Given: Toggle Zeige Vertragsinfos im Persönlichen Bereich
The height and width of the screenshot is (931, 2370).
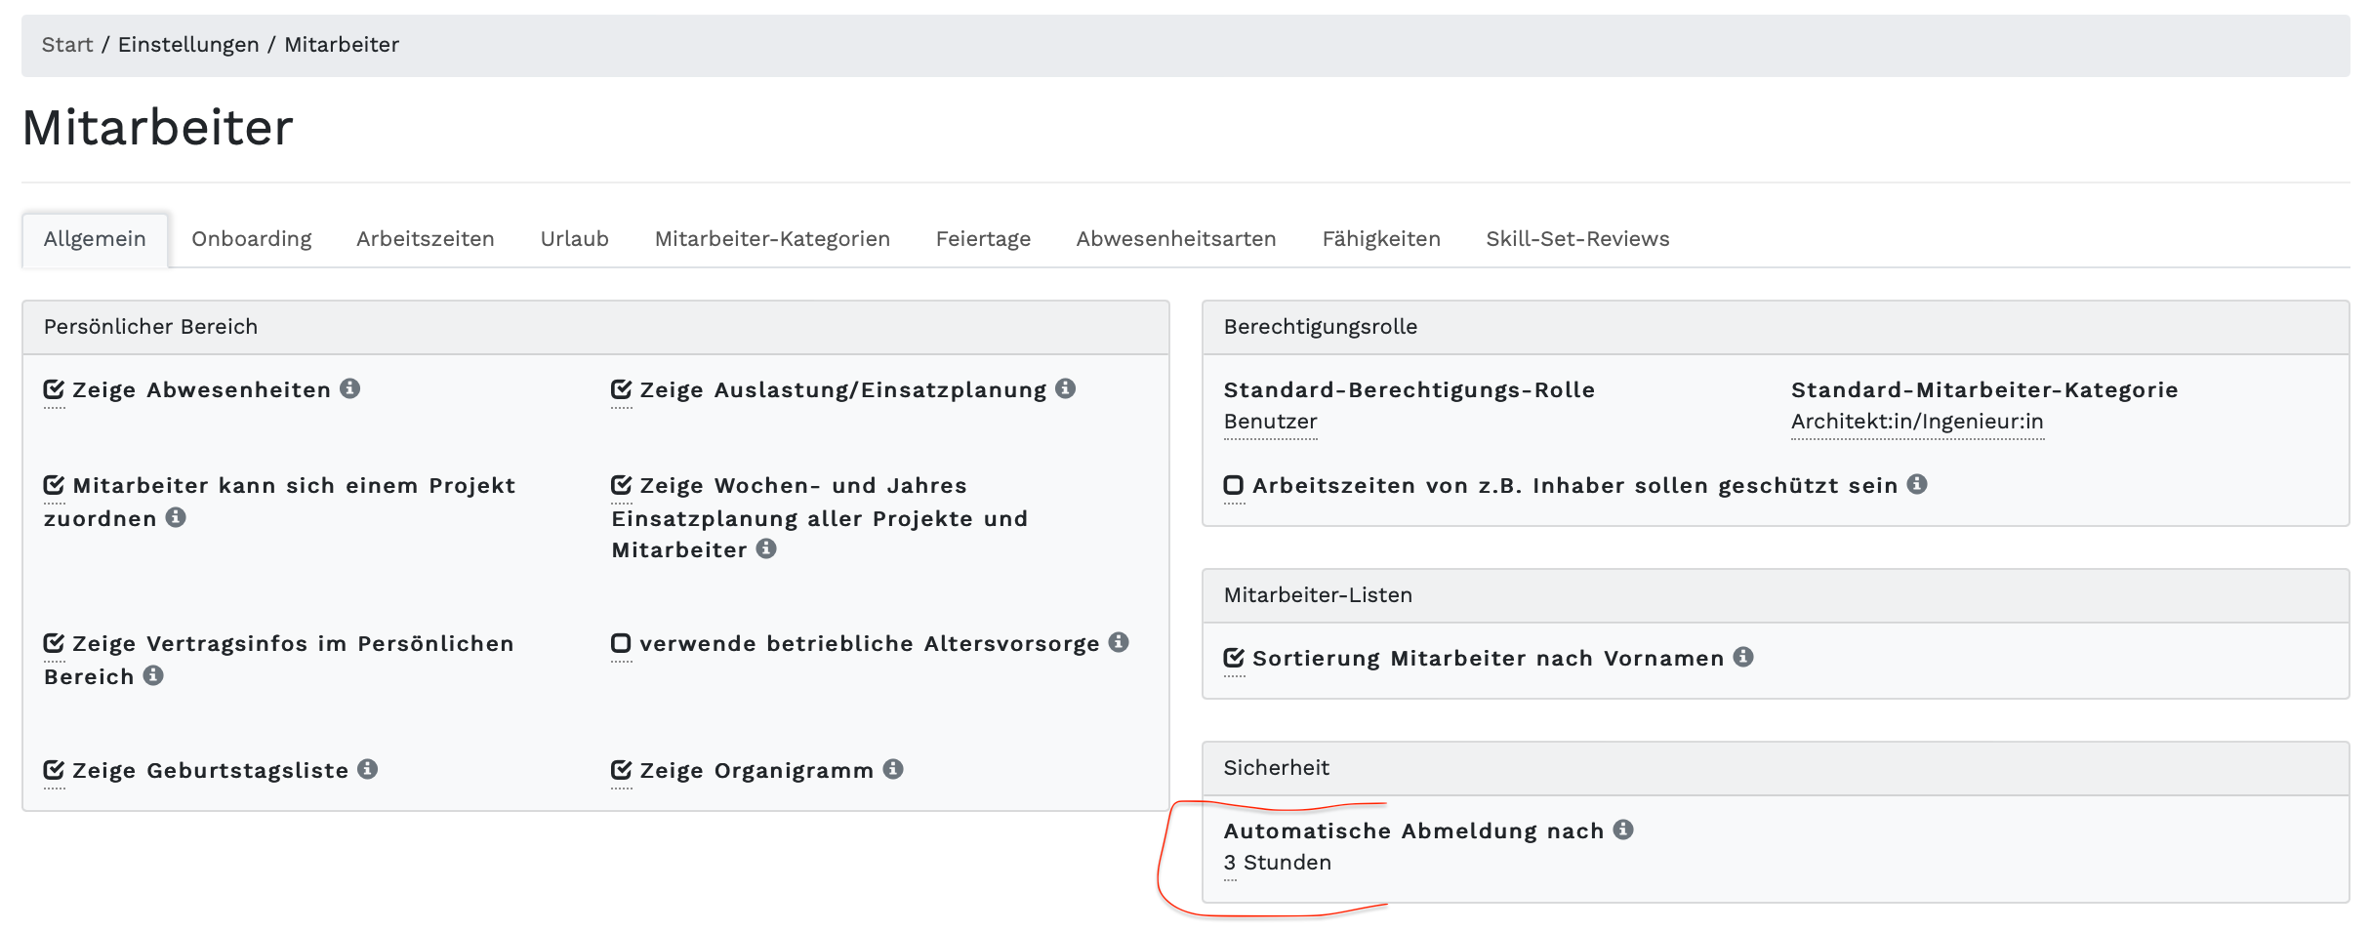Looking at the screenshot, I should click(54, 643).
